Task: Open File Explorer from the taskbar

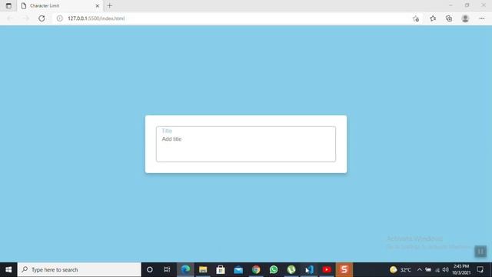Action: pyautogui.click(x=203, y=269)
